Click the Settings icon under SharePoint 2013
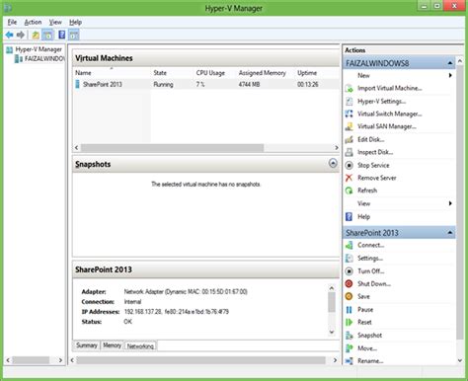 (x=349, y=259)
